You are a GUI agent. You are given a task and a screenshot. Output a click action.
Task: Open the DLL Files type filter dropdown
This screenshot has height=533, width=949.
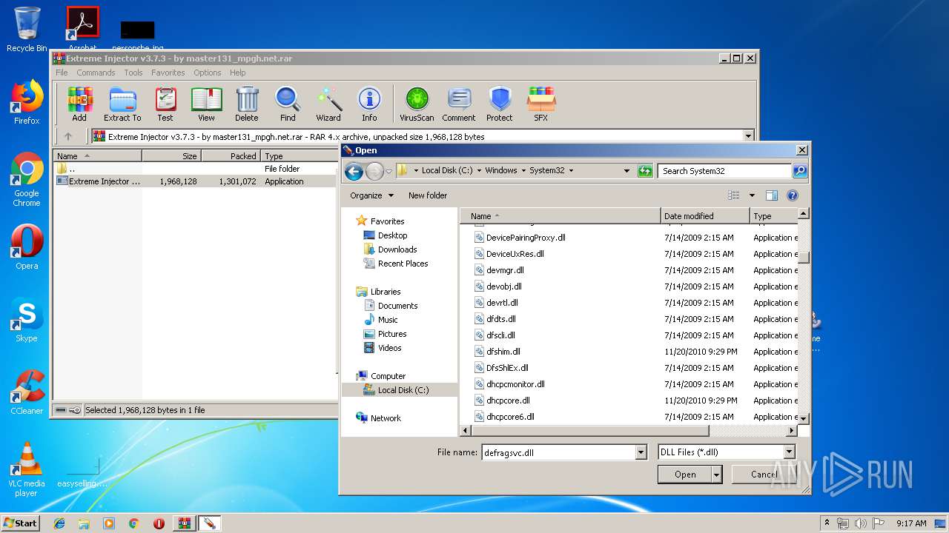(789, 452)
